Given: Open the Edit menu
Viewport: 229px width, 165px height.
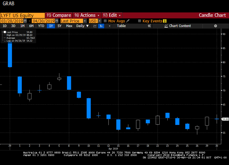Looking at the screenshot, I should point(112,15).
